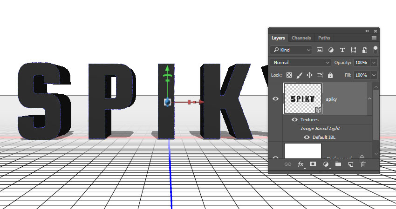Click the 3D cube badge on spiky thumbnail
396x209 pixels.
coord(319,110)
